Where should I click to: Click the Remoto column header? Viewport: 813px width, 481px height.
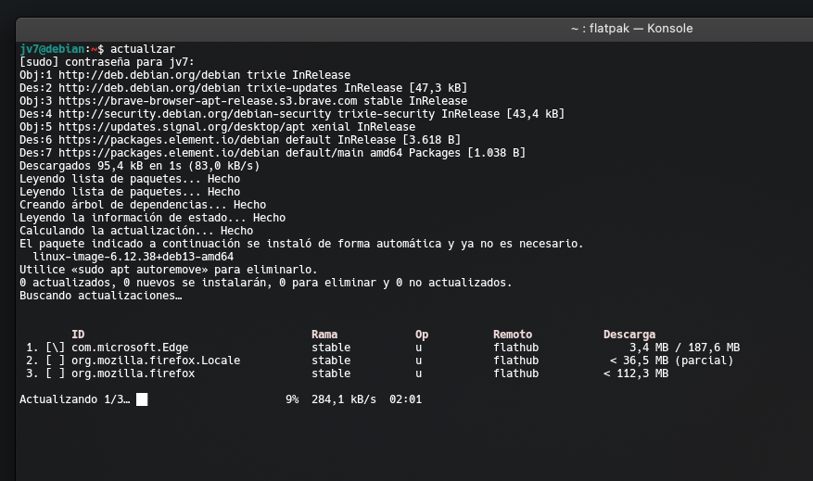tap(513, 335)
